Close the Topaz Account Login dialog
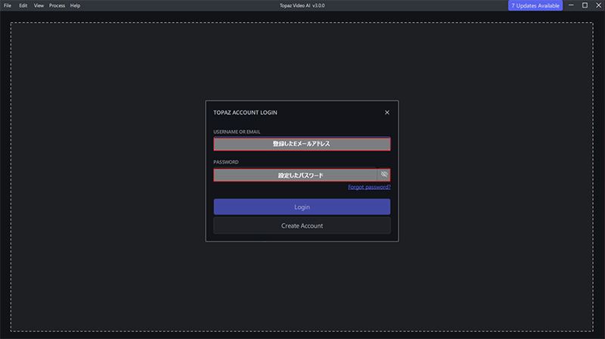Image resolution: width=605 pixels, height=339 pixels. point(387,113)
